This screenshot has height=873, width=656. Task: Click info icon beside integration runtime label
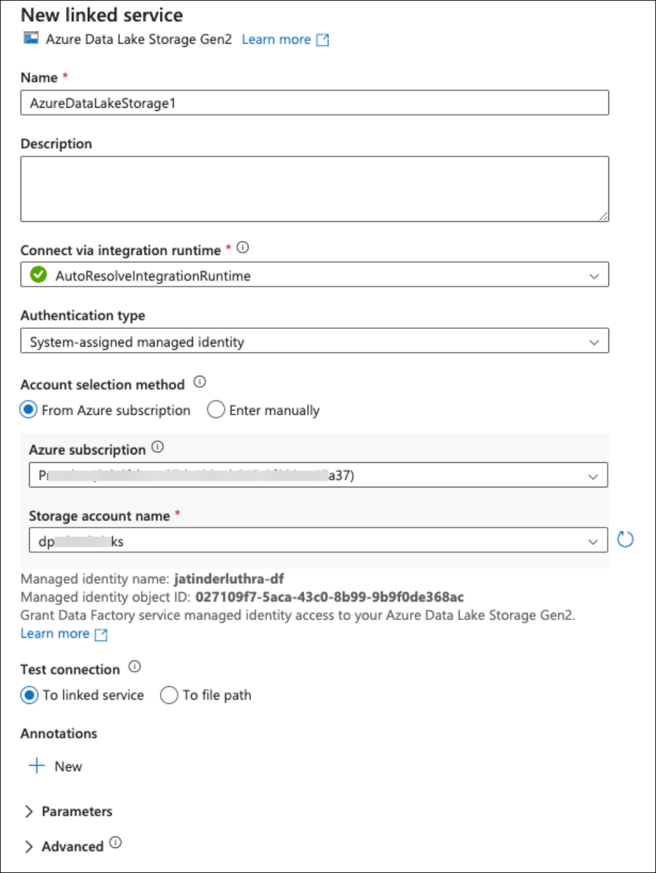pos(242,248)
